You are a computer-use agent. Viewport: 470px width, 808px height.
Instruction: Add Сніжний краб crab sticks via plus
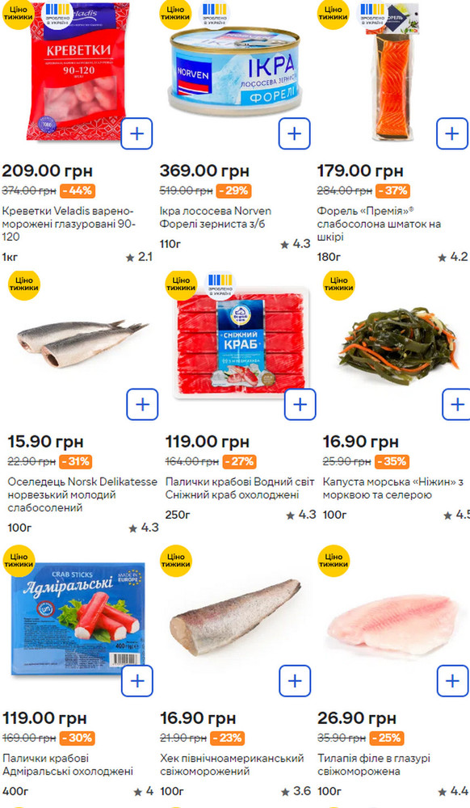[300, 405]
